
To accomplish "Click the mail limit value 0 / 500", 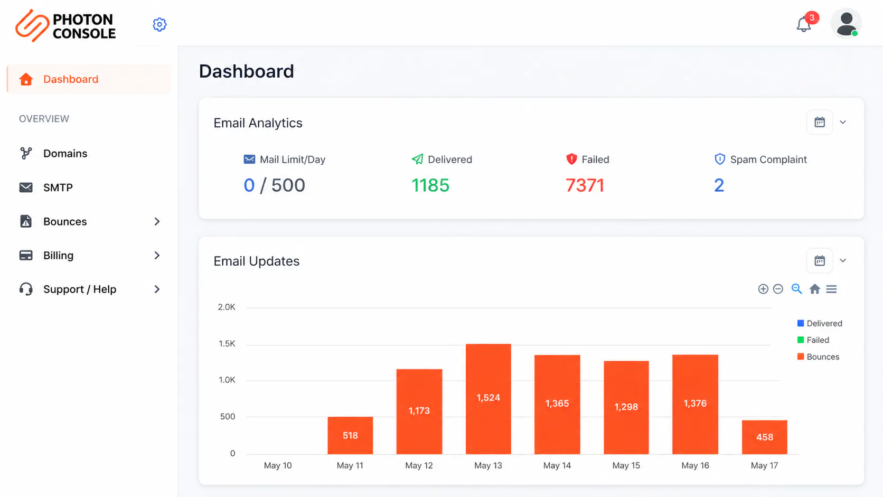I will pos(275,185).
